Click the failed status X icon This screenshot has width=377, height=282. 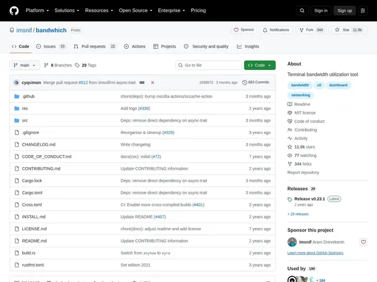coord(153,82)
